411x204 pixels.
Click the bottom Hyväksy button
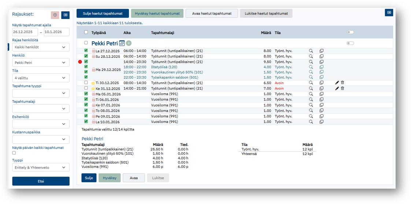coord(110,178)
